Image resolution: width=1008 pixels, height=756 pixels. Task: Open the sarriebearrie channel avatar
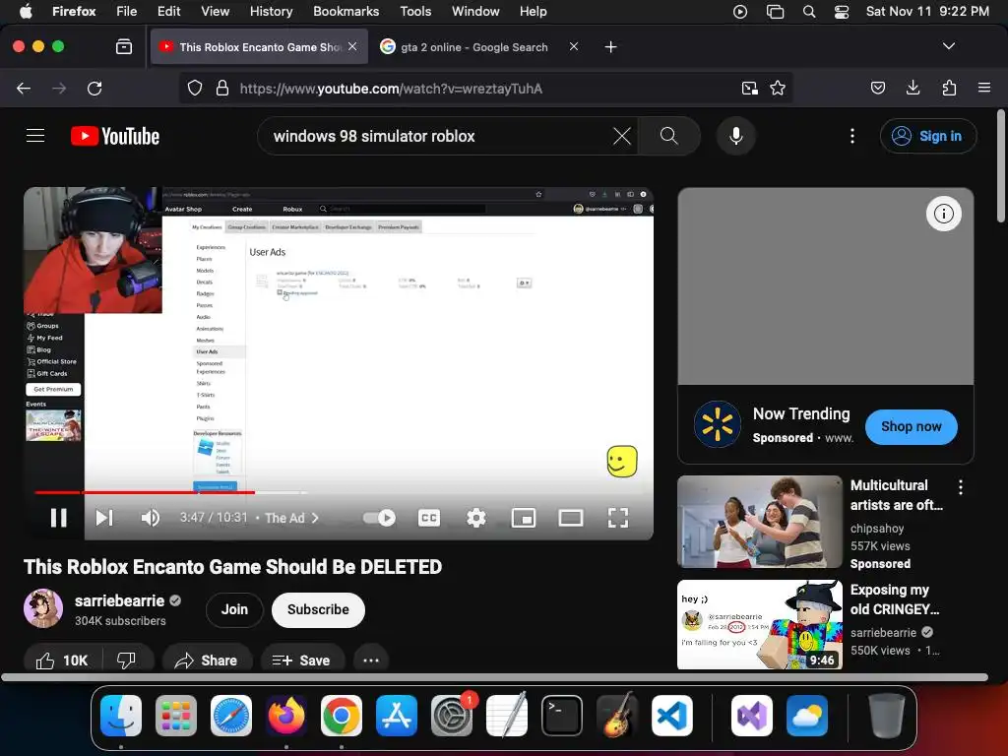coord(43,608)
